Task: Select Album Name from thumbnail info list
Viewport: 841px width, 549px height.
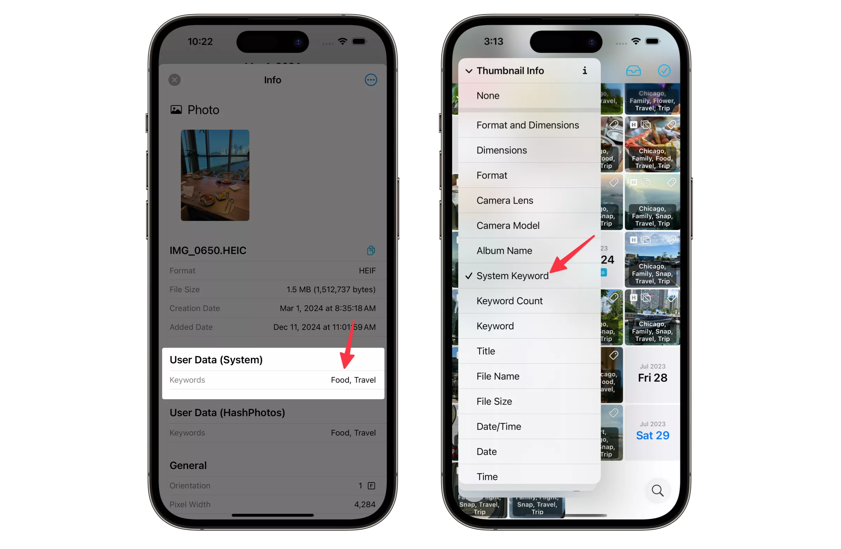Action: (x=504, y=250)
